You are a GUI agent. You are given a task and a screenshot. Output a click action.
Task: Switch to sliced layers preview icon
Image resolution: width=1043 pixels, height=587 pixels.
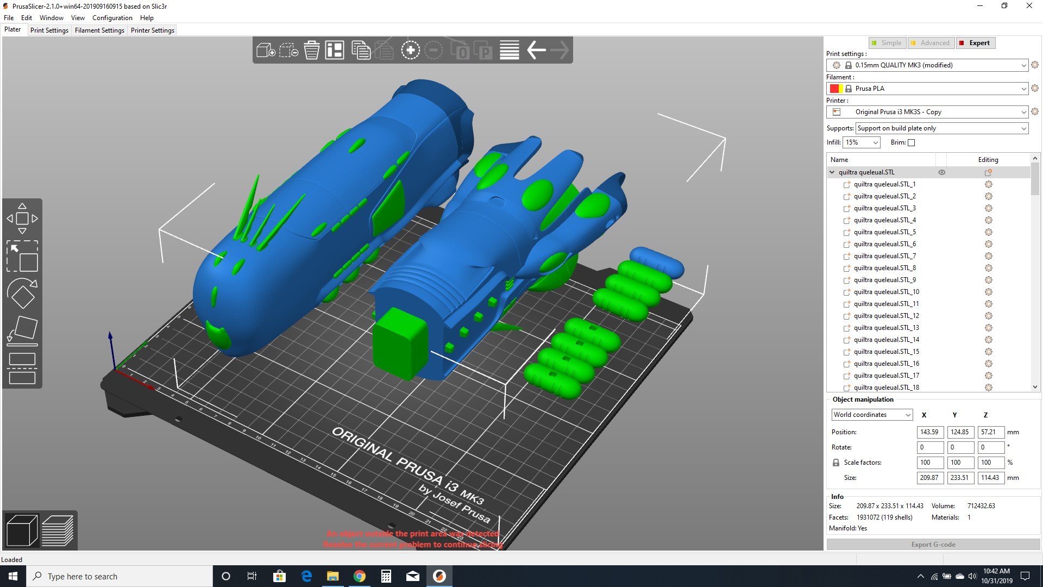(x=58, y=530)
